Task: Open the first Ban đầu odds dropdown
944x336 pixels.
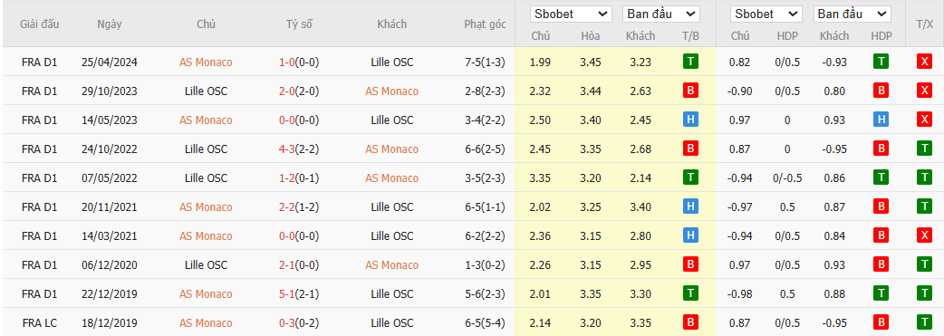Action: click(x=661, y=14)
